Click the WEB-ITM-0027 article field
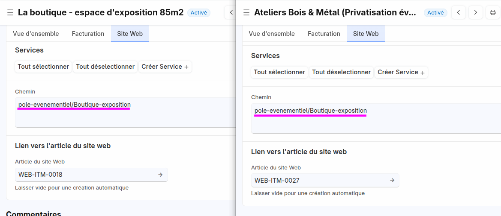501x216 pixels. pyautogui.click(x=325, y=181)
